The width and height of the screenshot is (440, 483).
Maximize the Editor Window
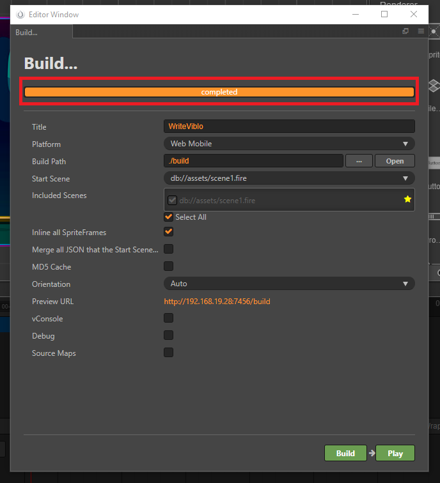[384, 14]
